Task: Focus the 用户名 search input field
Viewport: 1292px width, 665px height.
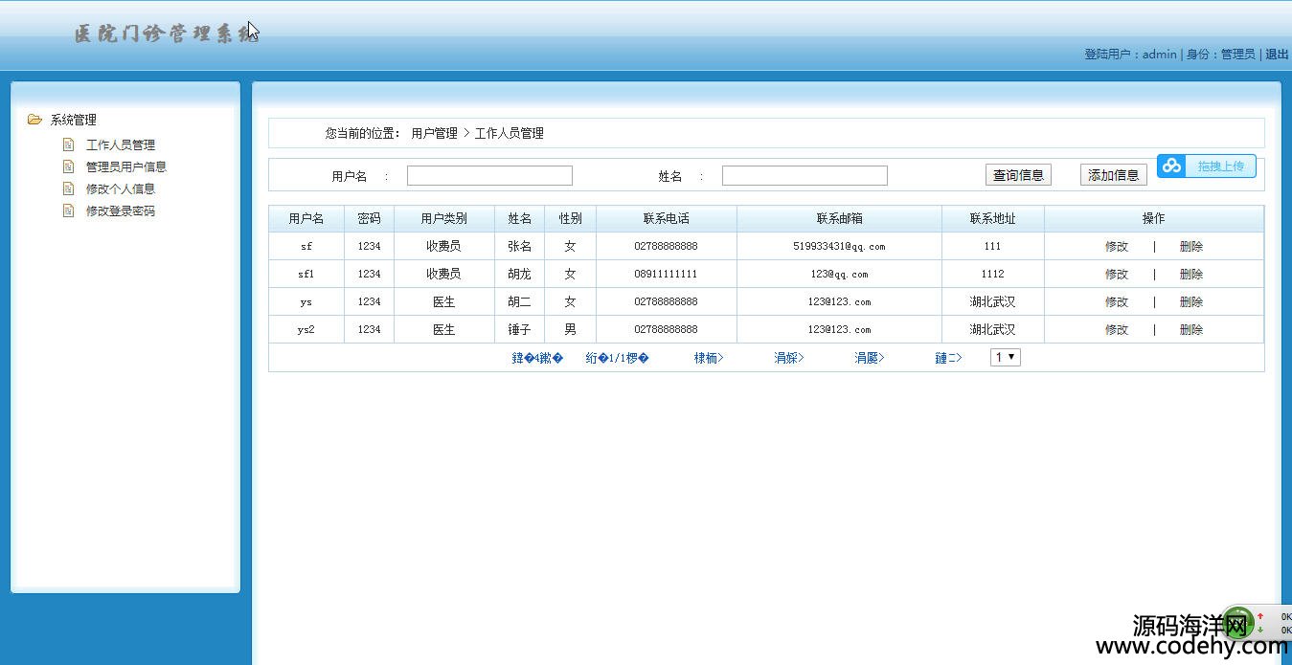Action: (x=489, y=175)
